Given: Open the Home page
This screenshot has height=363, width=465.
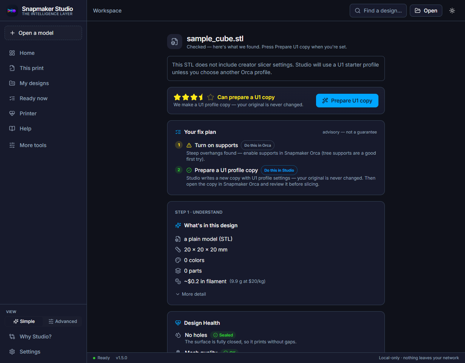Looking at the screenshot, I should pos(43,53).
